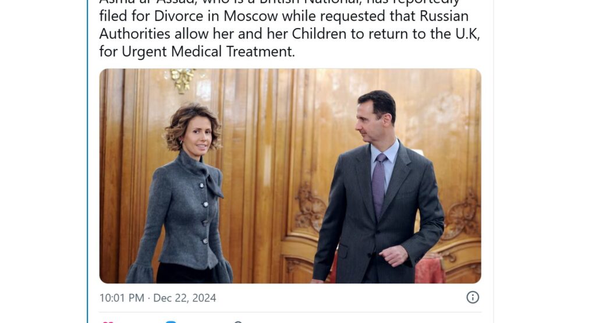Open the embedded tweet photo
The width and height of the screenshot is (596, 323).
click(290, 176)
